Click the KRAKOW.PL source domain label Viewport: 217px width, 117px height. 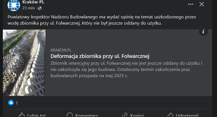pyautogui.click(x=61, y=50)
